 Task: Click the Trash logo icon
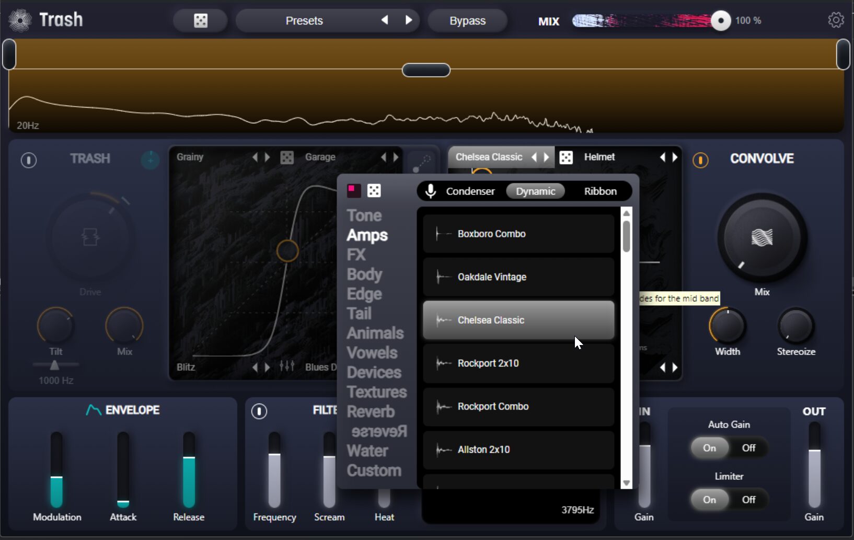click(x=20, y=20)
